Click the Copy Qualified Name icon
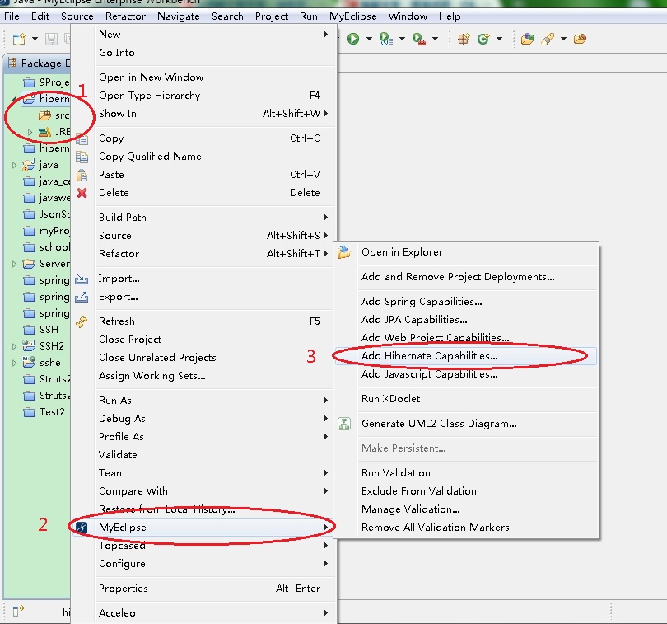667x624 pixels. pos(82,157)
